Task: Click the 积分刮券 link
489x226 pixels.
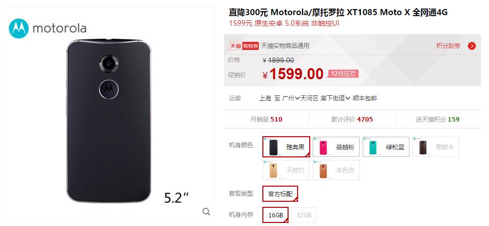Action: [x=448, y=46]
